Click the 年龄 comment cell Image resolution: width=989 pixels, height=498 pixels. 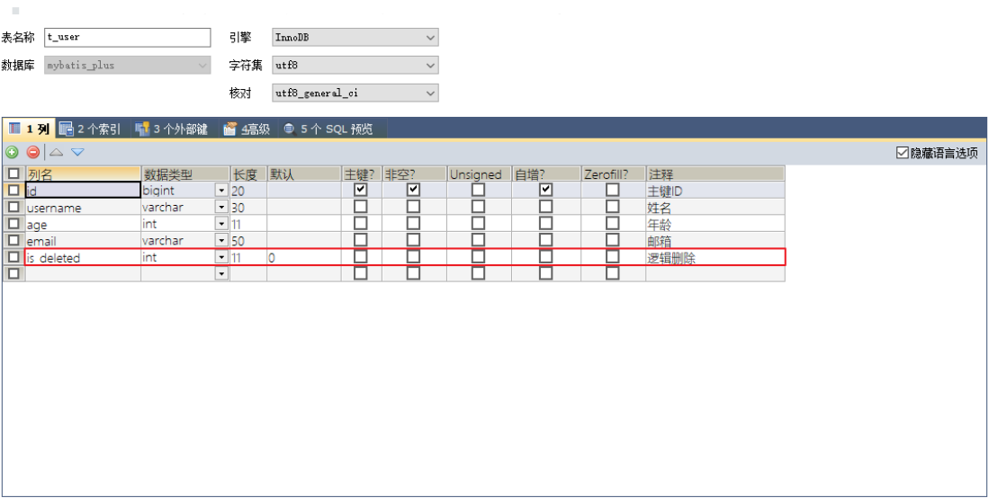click(716, 223)
